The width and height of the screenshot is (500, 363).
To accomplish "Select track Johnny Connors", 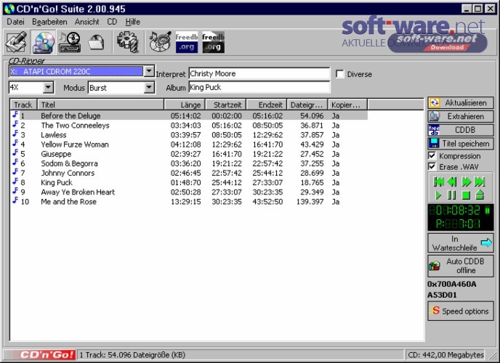I will (189, 173).
